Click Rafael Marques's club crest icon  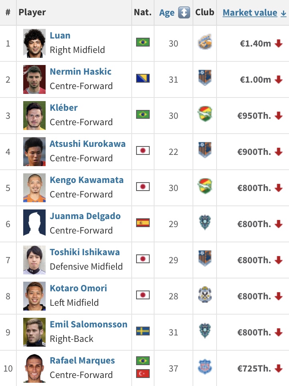point(205,368)
